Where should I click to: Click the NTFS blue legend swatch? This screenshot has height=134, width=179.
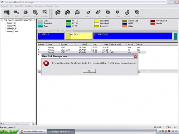click(x=68, y=26)
